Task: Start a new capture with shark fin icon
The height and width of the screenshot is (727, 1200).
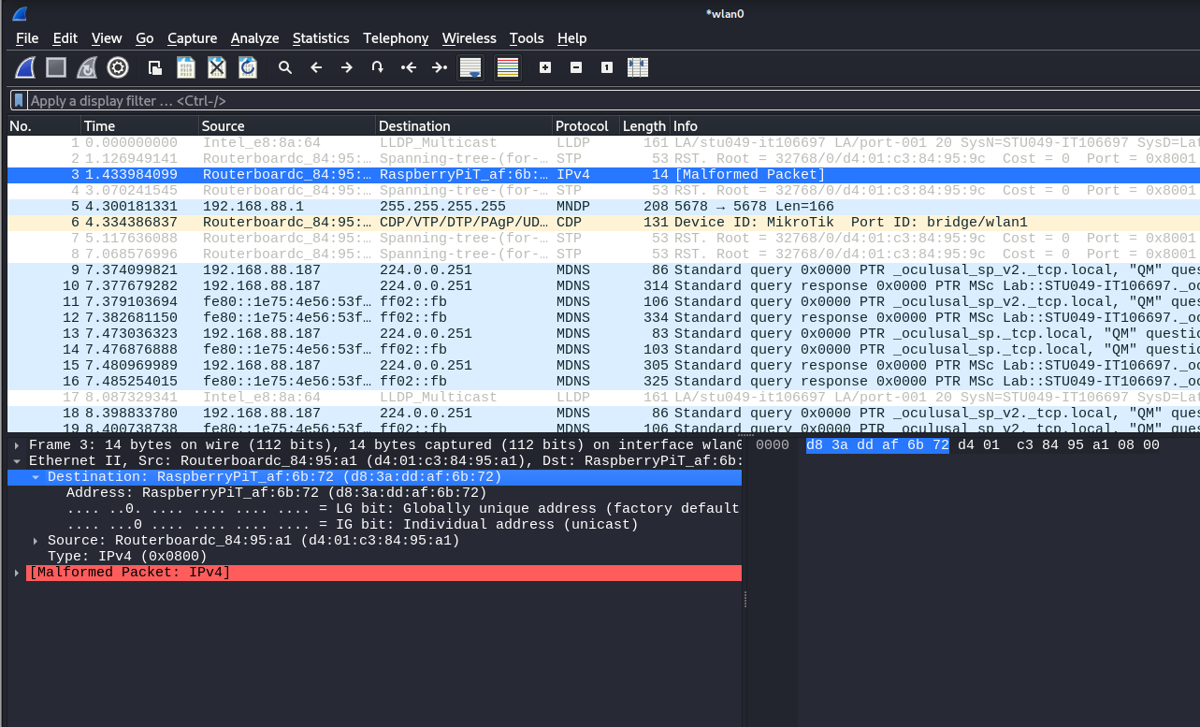Action: 25,67
